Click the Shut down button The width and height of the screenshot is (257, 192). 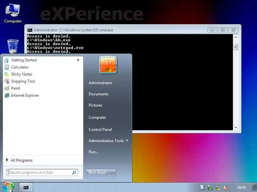[x=97, y=172]
